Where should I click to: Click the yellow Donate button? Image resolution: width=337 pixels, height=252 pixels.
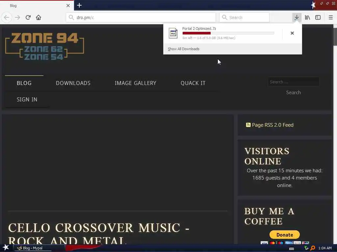285,235
